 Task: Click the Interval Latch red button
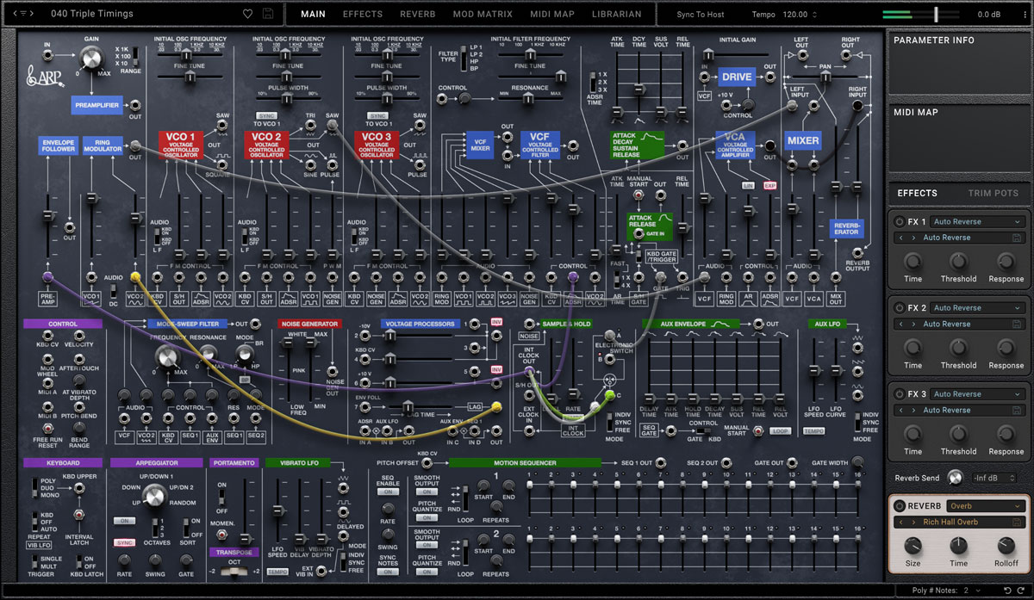79,515
